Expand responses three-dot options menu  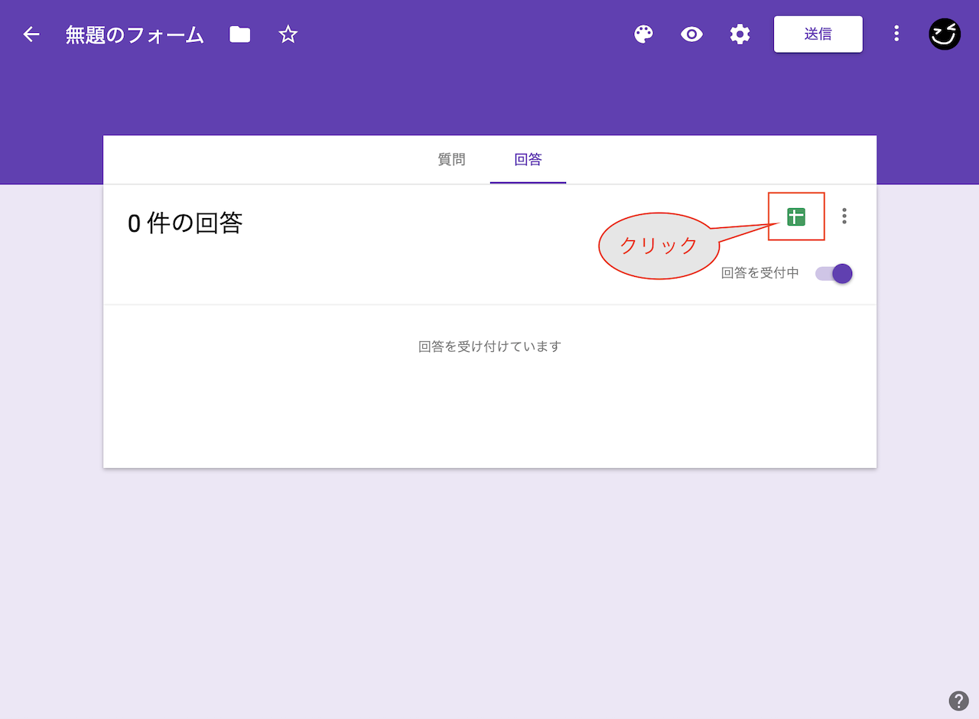pyautogui.click(x=844, y=216)
